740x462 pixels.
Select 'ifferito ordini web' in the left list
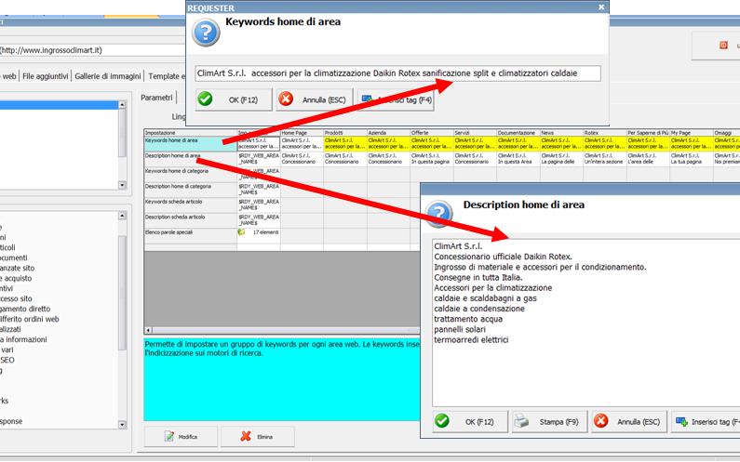[x=29, y=319]
